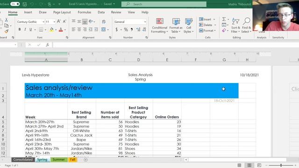Click the Format Painter brush icon
The image size is (299, 168).
pyautogui.click(x=6, y=31)
